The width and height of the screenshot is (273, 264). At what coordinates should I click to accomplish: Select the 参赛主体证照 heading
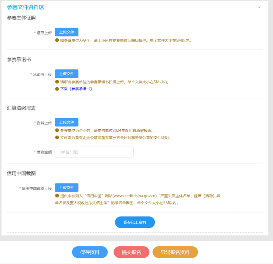21,18
